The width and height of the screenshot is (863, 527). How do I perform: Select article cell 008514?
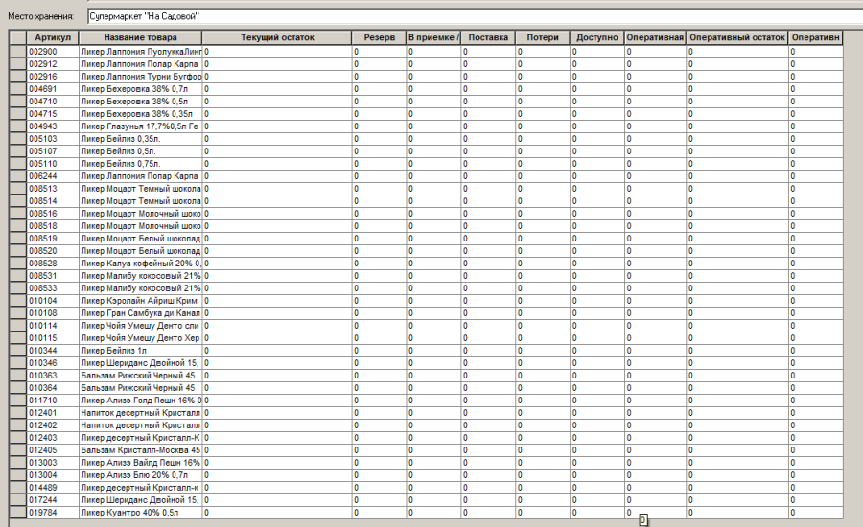point(53,201)
